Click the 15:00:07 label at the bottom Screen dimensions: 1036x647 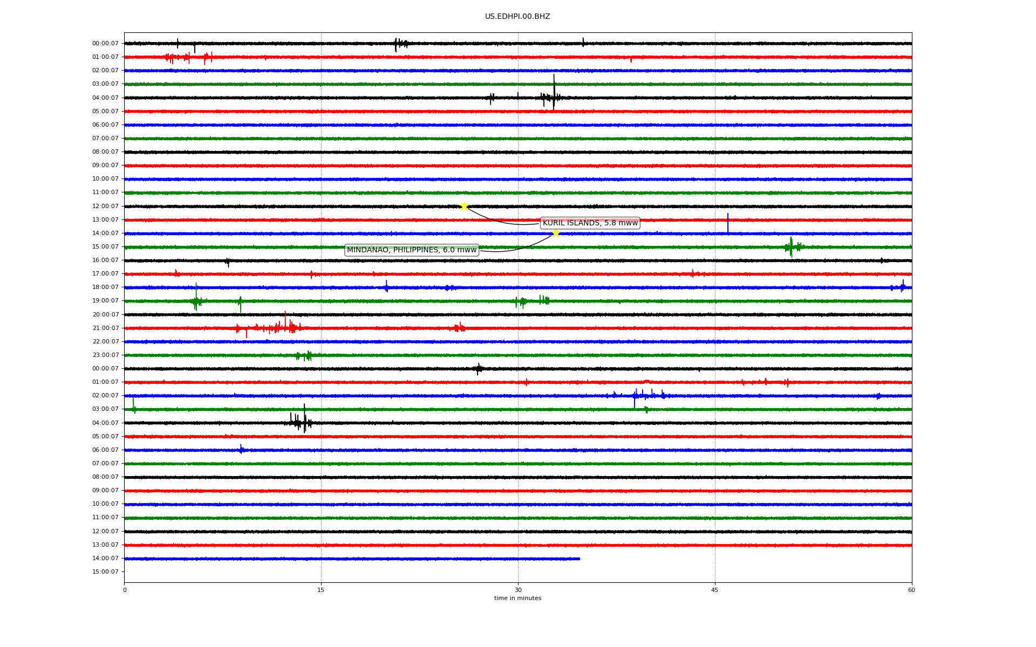click(x=105, y=572)
